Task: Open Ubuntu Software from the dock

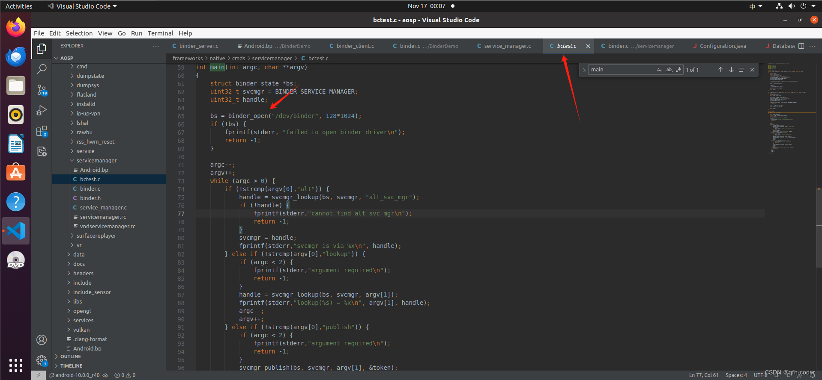Action: [x=16, y=173]
